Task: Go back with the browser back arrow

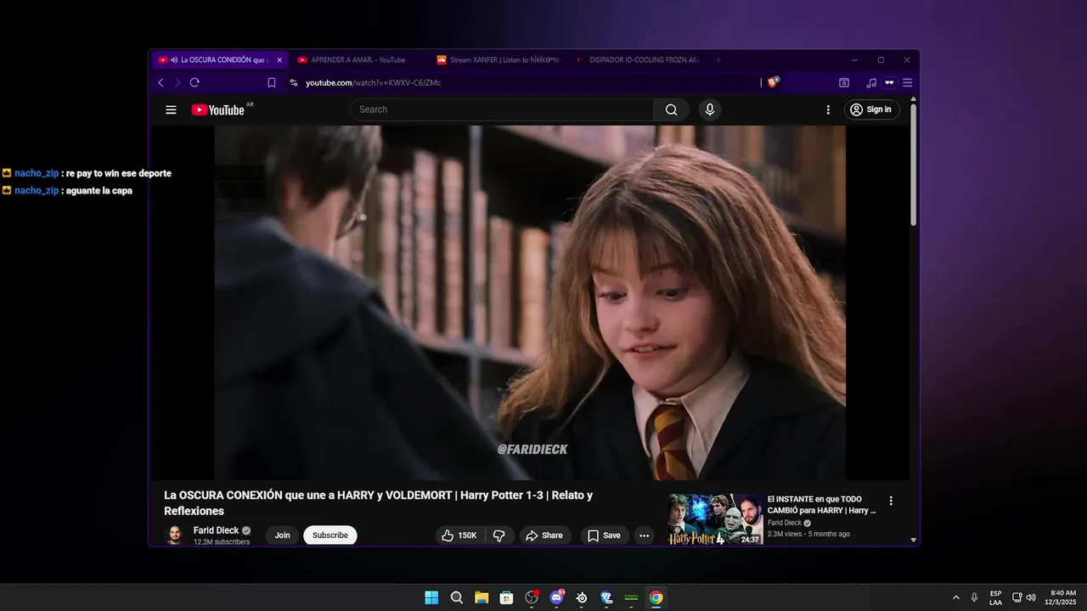Action: 161,82
